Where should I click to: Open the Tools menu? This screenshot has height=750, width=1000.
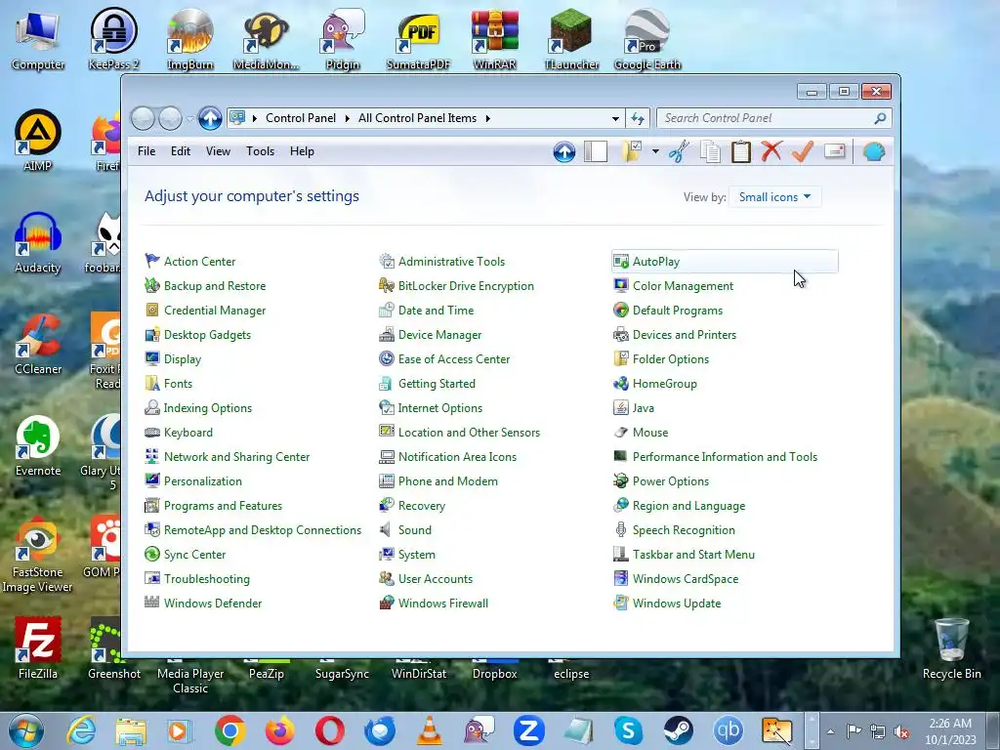pyautogui.click(x=260, y=151)
